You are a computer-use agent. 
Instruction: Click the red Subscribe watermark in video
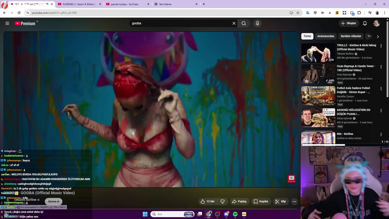pyautogui.click(x=291, y=179)
